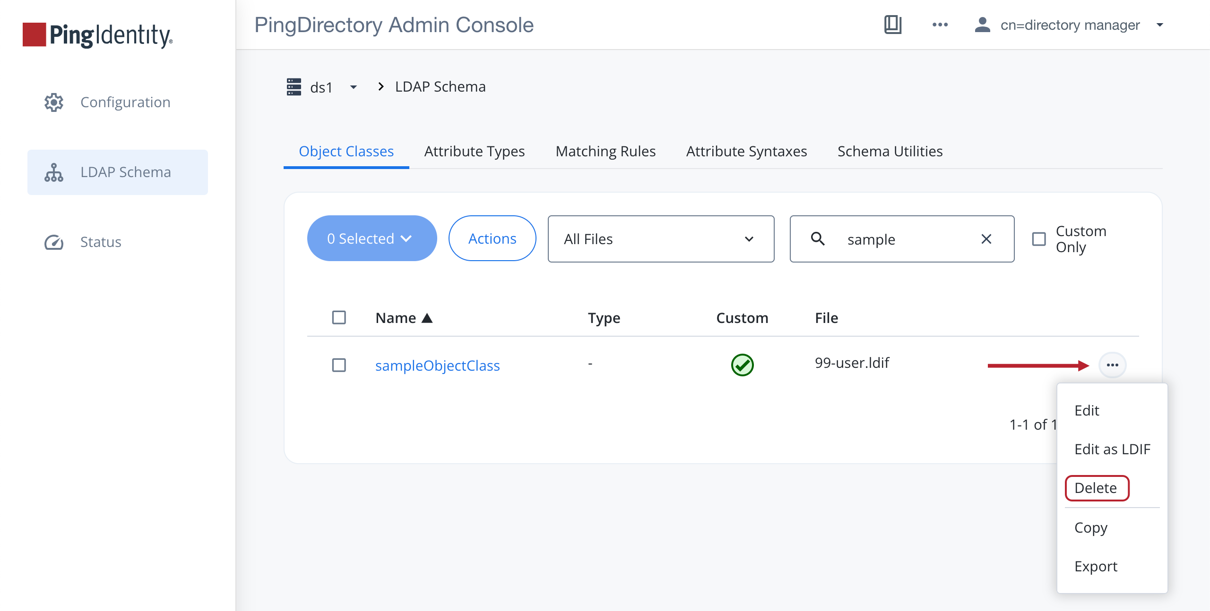1210x611 pixels.
Task: Expand the 0 Selected dropdown
Action: [x=372, y=238]
